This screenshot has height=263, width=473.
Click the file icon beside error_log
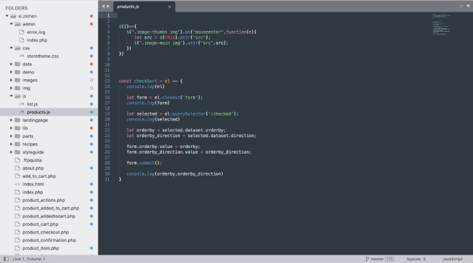(22, 32)
